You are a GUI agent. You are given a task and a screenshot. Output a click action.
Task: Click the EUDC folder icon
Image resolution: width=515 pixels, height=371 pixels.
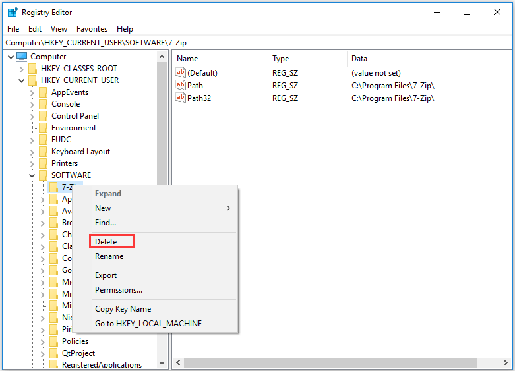[43, 140]
